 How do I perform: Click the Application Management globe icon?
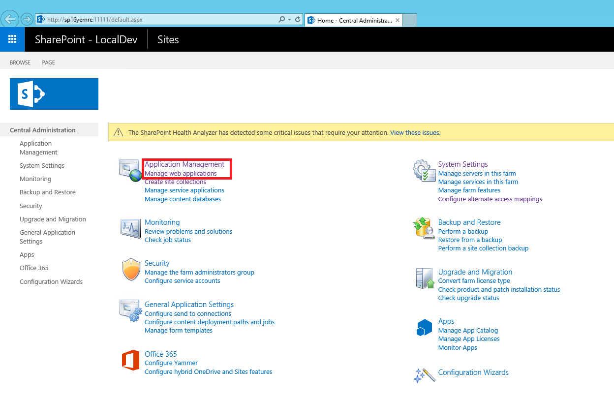click(x=130, y=170)
